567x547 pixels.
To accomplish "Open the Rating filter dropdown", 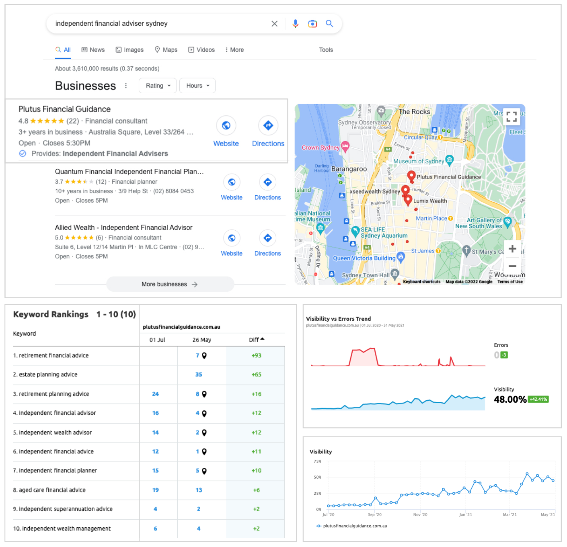I will (x=157, y=85).
